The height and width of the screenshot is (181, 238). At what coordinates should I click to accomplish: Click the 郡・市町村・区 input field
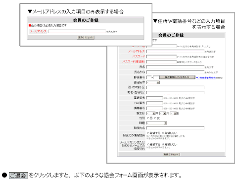[x=175, y=87]
